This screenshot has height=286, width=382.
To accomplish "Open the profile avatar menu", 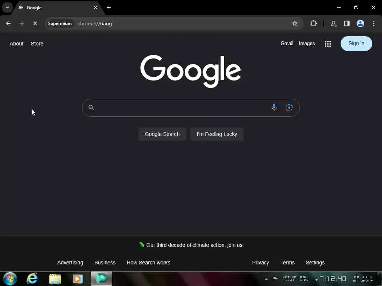I will pyautogui.click(x=360, y=23).
